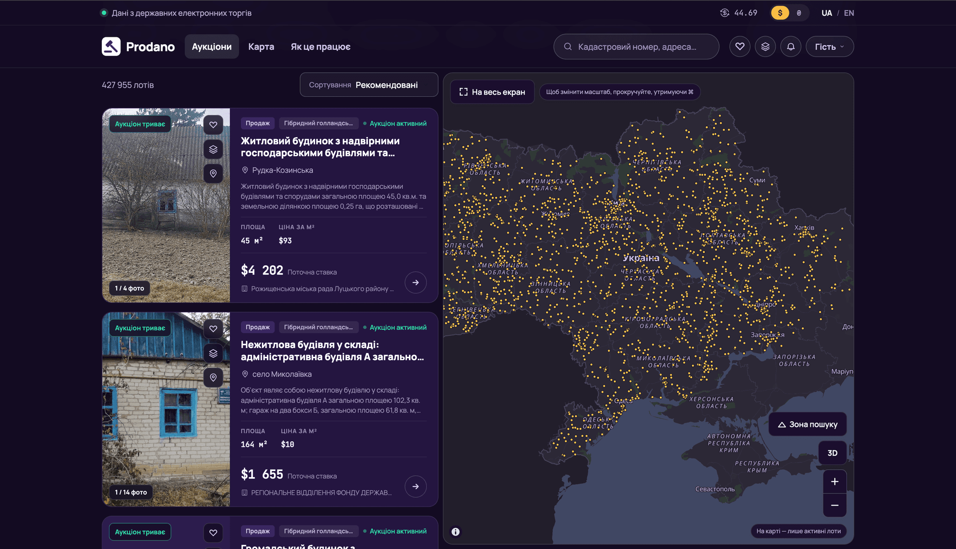Open the Сортування Рекомендовані sort dropdown
This screenshot has height=549, width=956.
click(369, 85)
